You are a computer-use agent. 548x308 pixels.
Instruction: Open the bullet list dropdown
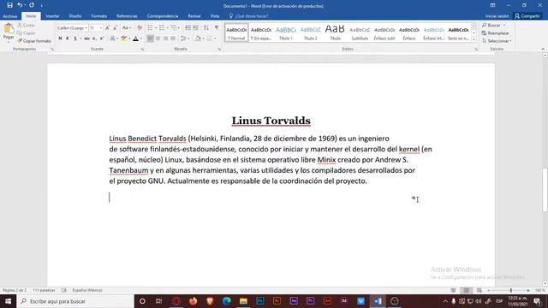(x=156, y=27)
